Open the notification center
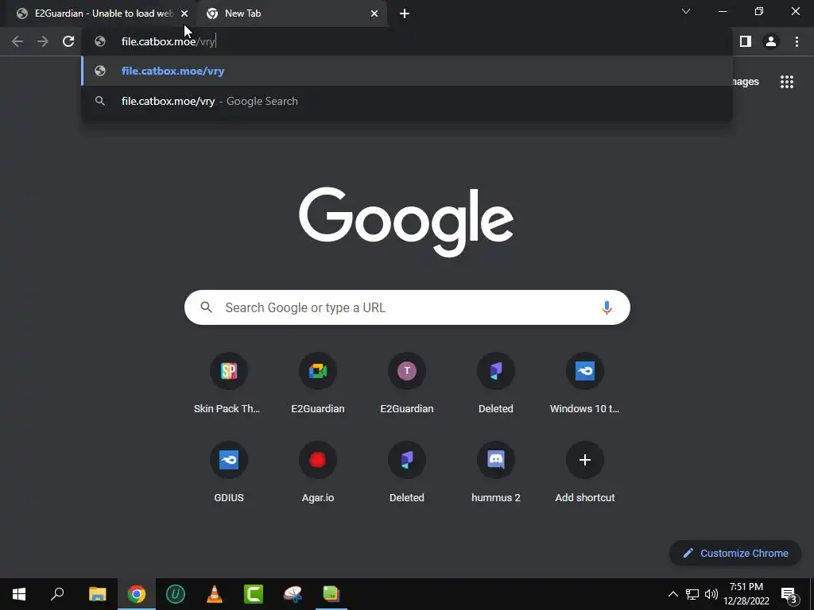The image size is (814, 610). (x=789, y=594)
